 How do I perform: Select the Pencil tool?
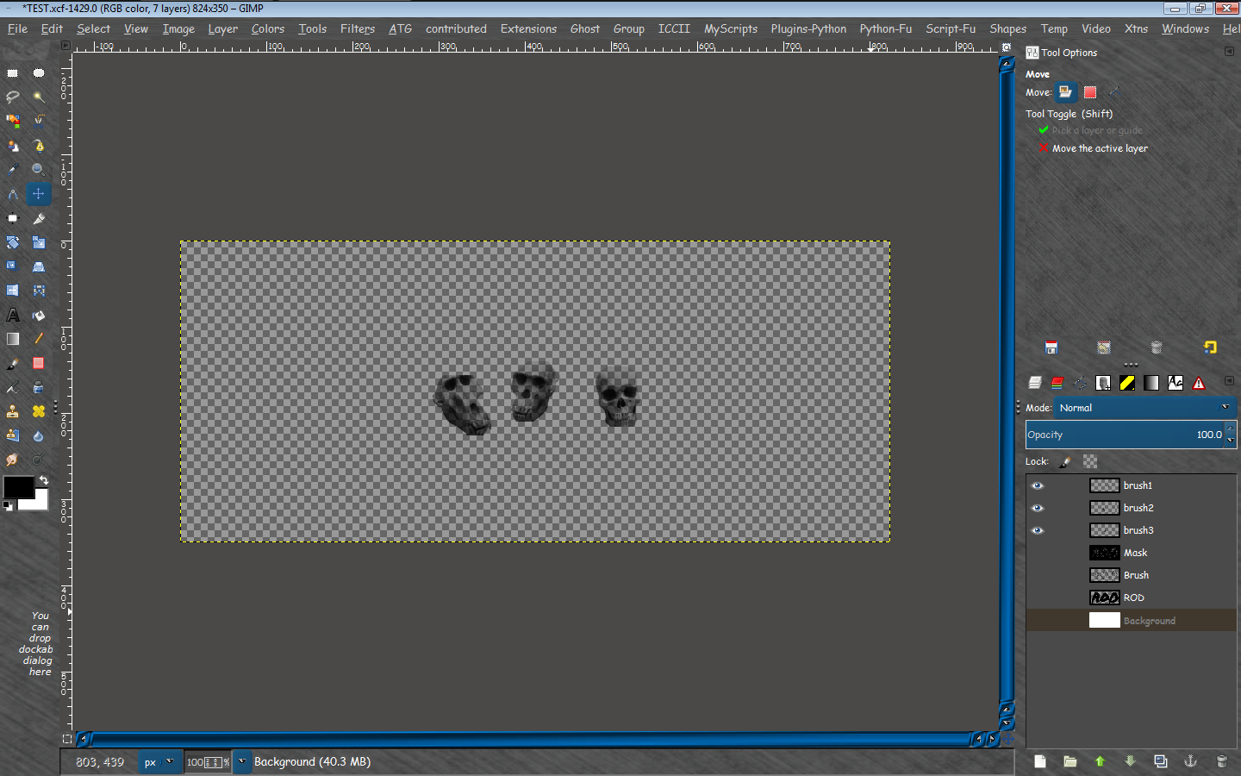click(39, 339)
